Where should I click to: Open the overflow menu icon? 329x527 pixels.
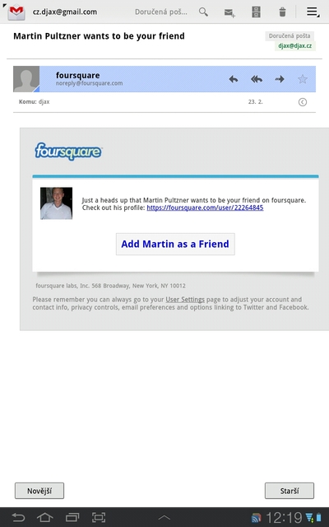(313, 12)
